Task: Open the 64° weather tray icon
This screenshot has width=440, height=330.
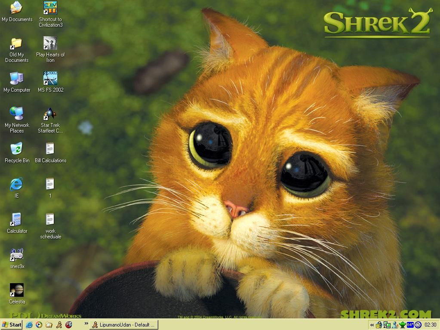Action: pyautogui.click(x=410, y=325)
